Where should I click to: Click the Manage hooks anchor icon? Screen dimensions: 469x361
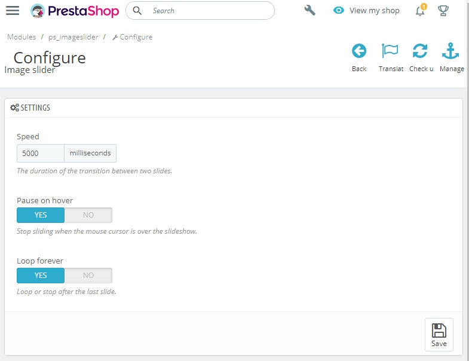pyautogui.click(x=450, y=51)
